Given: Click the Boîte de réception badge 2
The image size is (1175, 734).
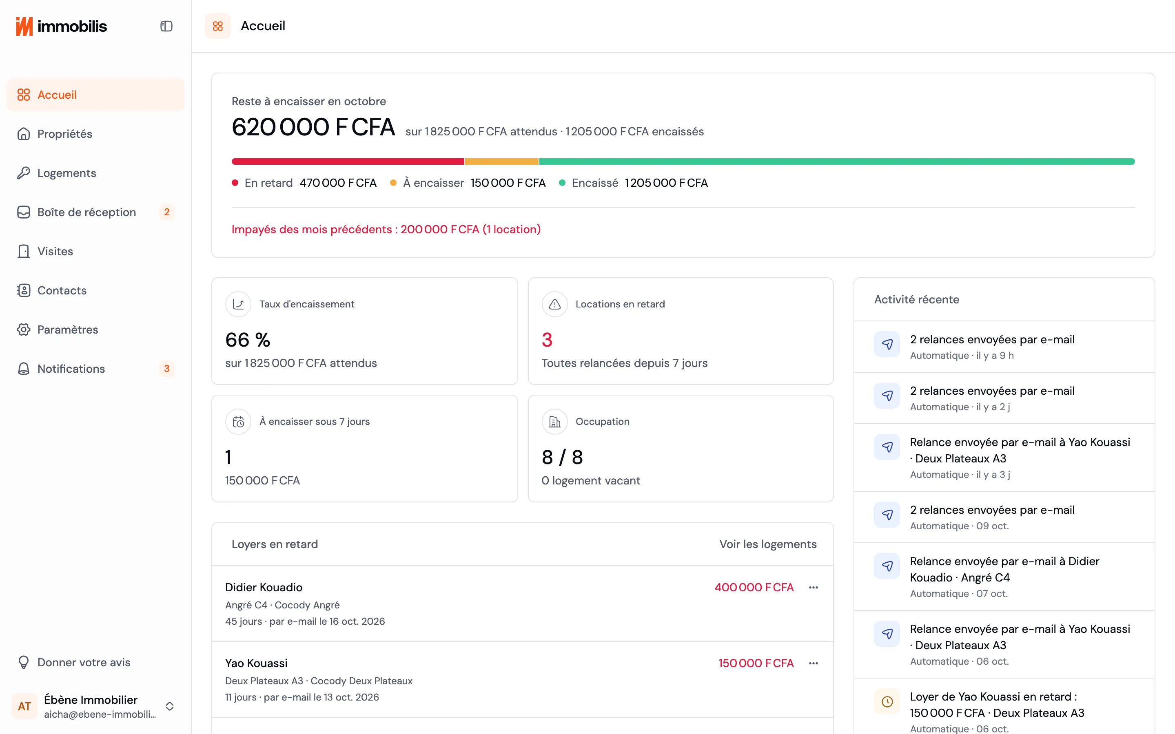Looking at the screenshot, I should click(166, 212).
